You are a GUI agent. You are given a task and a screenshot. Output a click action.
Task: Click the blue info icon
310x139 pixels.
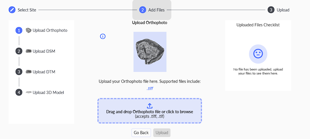(103, 36)
